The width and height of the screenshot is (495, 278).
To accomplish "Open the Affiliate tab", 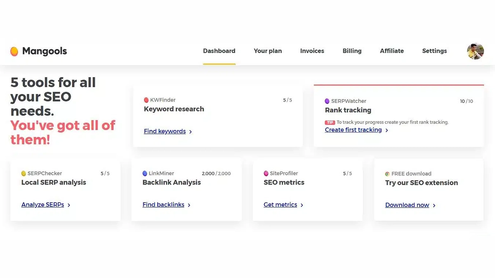I will [x=392, y=51].
